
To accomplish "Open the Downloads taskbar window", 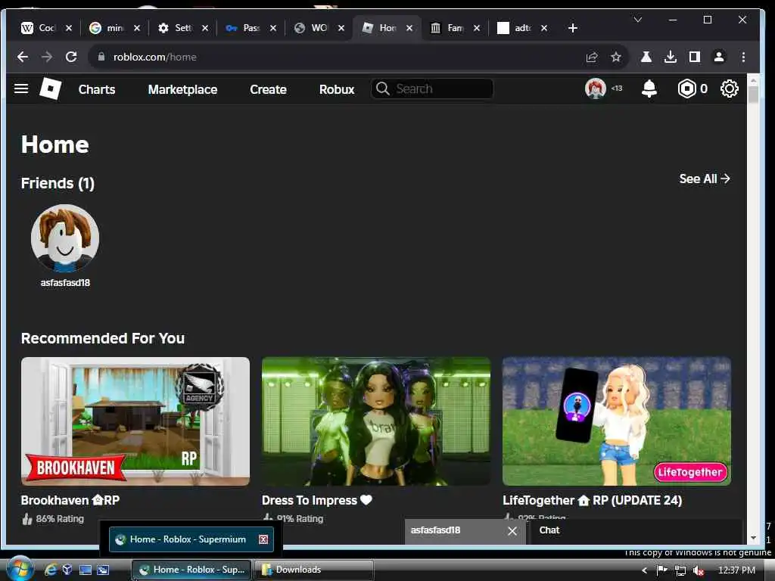I will click(314, 570).
